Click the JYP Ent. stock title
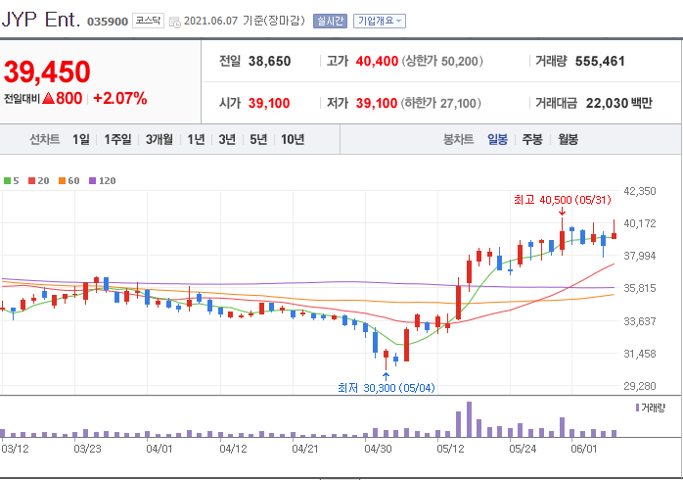The width and height of the screenshot is (683, 480). pyautogui.click(x=41, y=20)
